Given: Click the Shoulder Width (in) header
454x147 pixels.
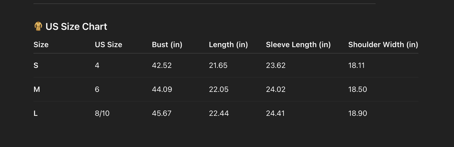Looking at the screenshot, I should [383, 45].
